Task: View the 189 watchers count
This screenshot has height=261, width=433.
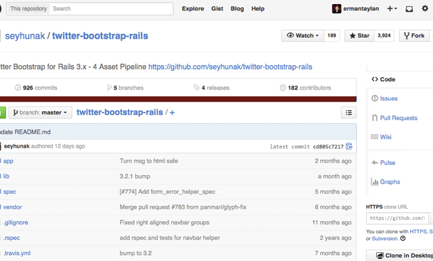Action: [332, 36]
